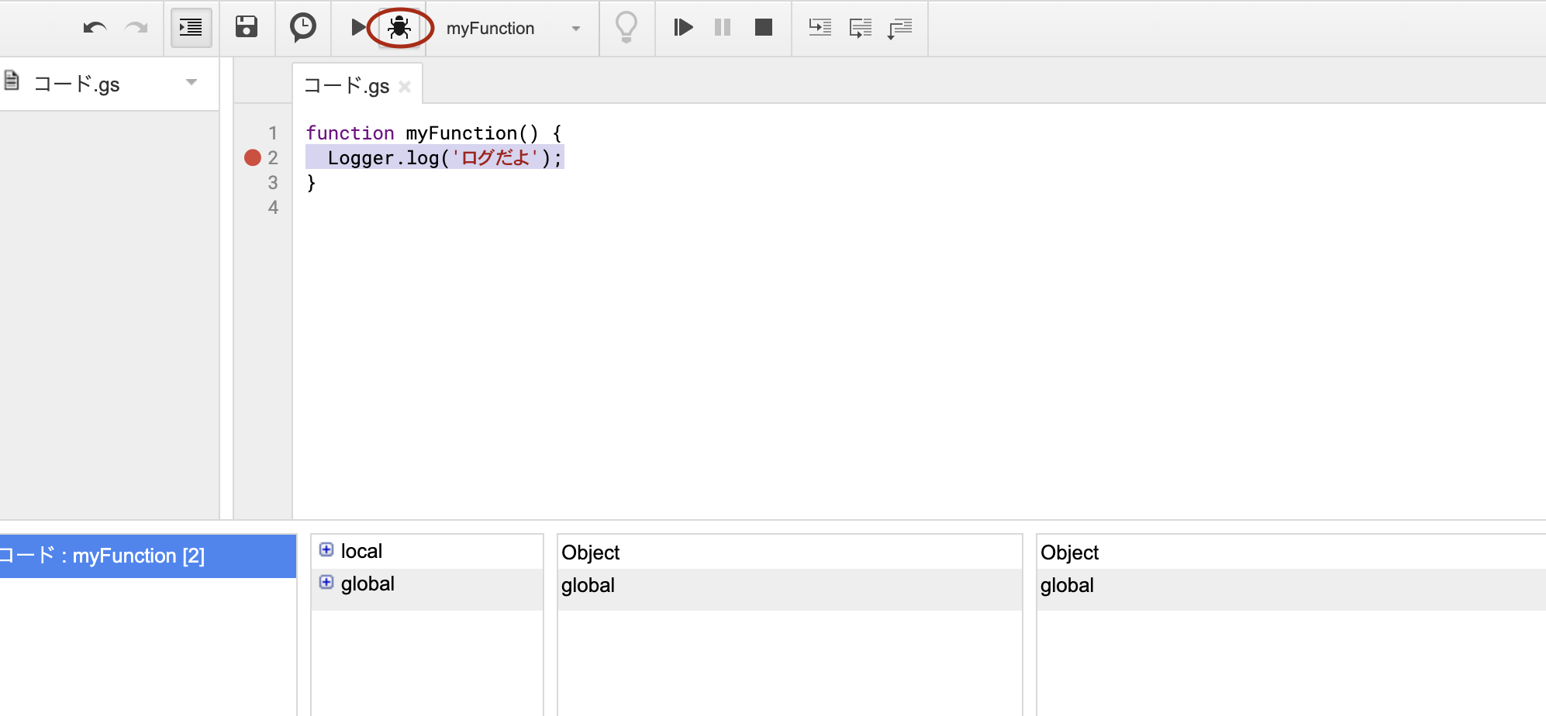
Task: Click the closing brace on line 3
Action: point(311,183)
